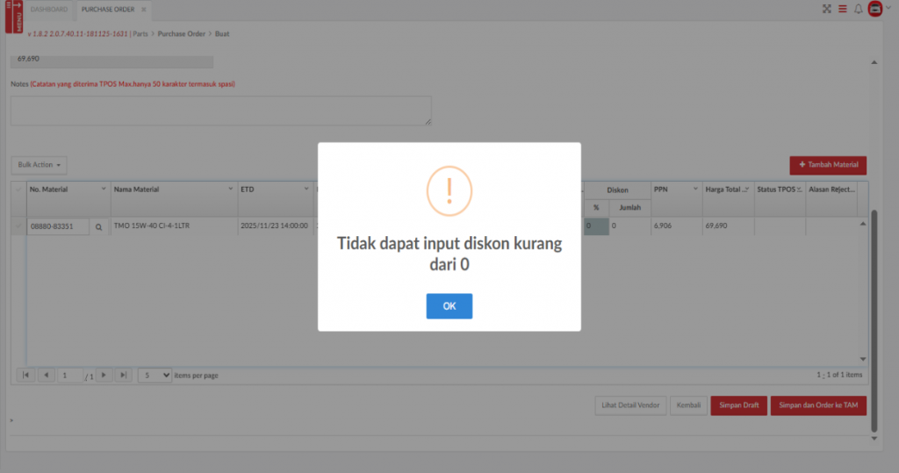
Task: Toggle the select-all checkbox in grid header
Action: pos(18,190)
